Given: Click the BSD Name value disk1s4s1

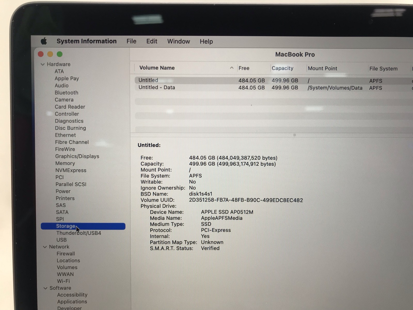Looking at the screenshot, I should [x=201, y=194].
